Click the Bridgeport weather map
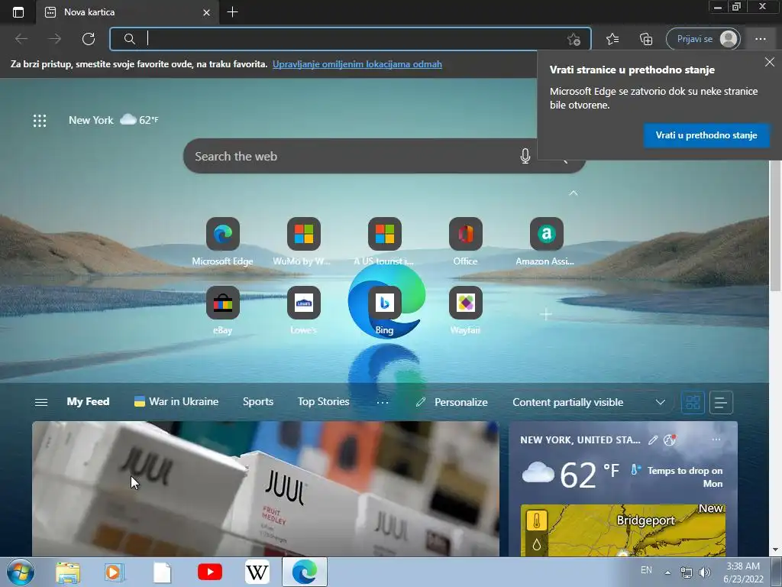Viewport: 782px width, 587px height. (x=623, y=530)
